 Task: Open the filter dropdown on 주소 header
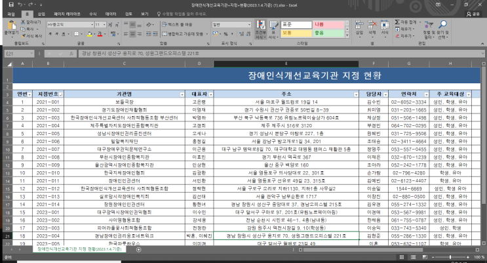tap(356, 94)
